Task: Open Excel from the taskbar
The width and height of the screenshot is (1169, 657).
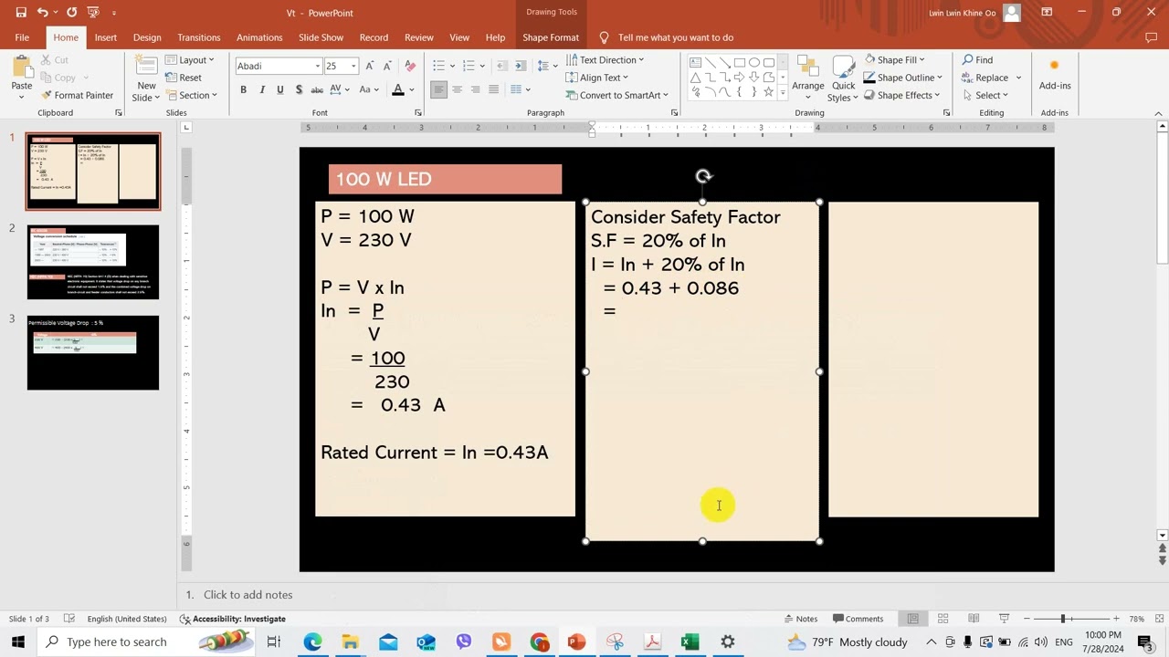Action: coord(690,642)
